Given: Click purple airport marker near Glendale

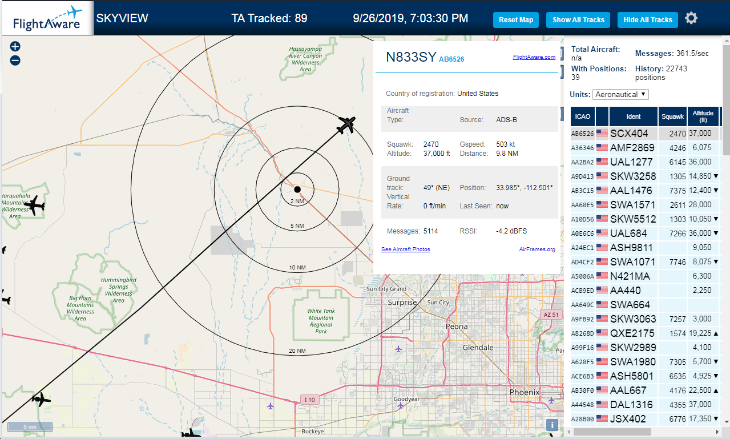Looking at the screenshot, I should tap(398, 348).
